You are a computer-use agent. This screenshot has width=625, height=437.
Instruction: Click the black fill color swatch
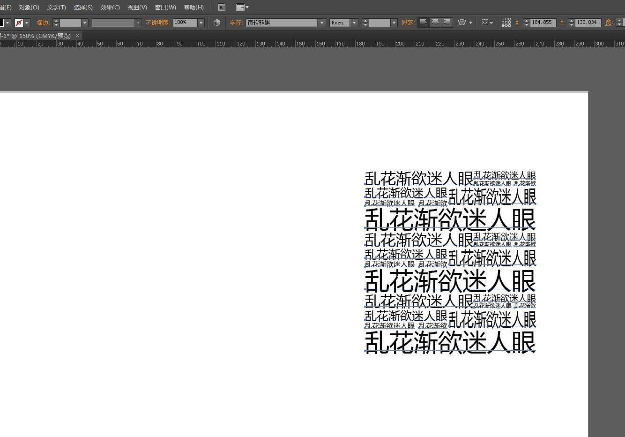2,22
